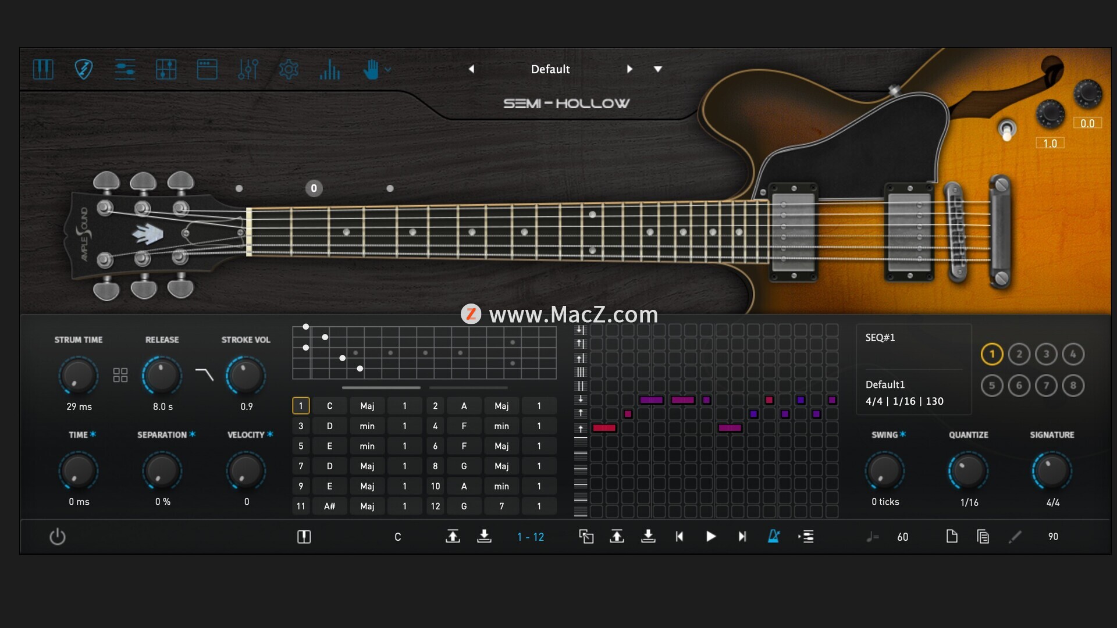The height and width of the screenshot is (628, 1117).
Task: Open the Main panel piano-keys icon
Action: (x=43, y=69)
